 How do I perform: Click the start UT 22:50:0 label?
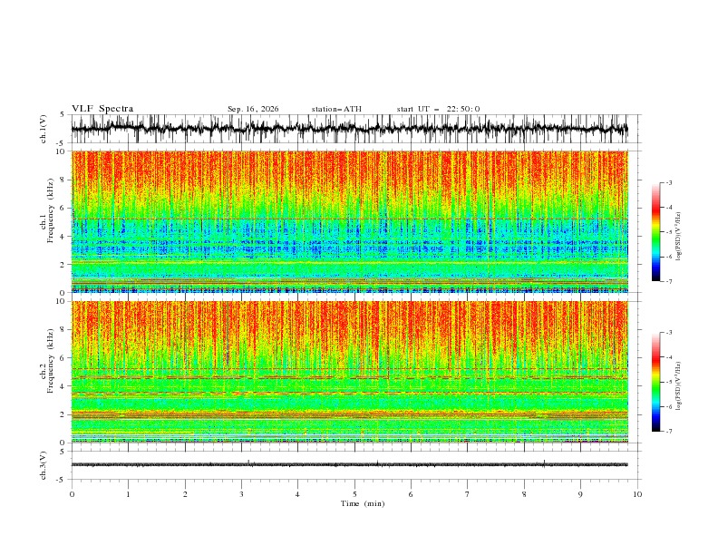point(438,109)
